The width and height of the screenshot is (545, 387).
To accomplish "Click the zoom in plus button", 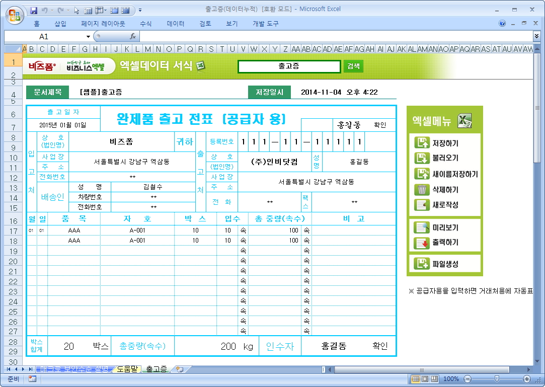I will 527,379.
